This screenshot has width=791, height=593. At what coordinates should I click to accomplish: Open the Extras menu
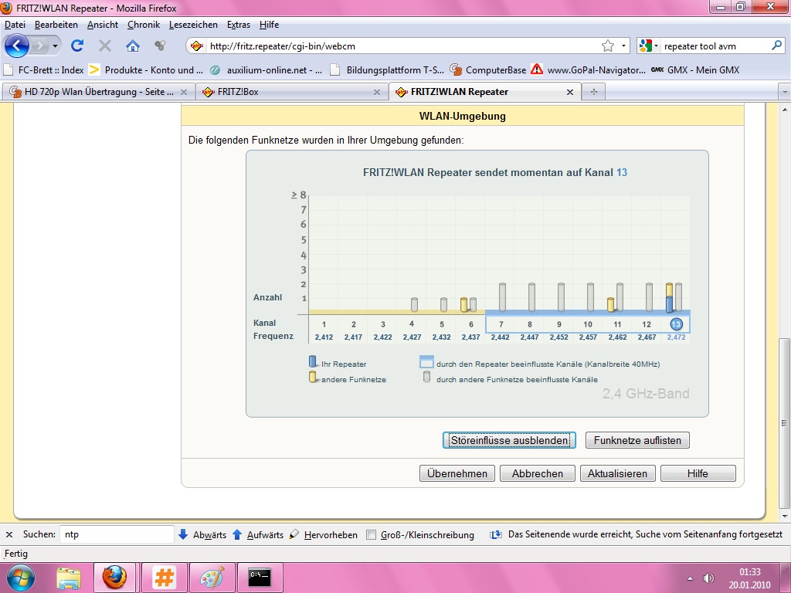238,24
